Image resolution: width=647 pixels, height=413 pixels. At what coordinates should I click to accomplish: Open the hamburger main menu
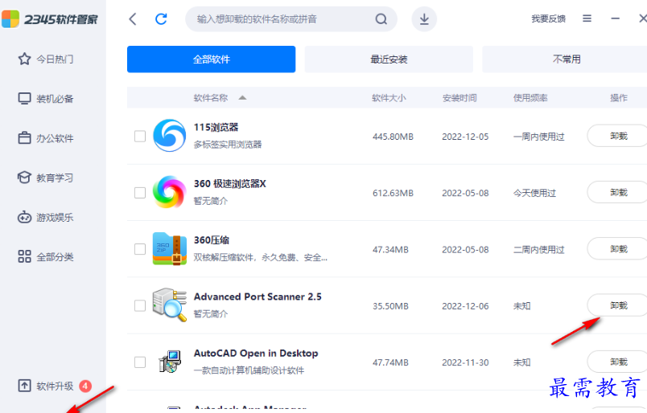[x=587, y=18]
